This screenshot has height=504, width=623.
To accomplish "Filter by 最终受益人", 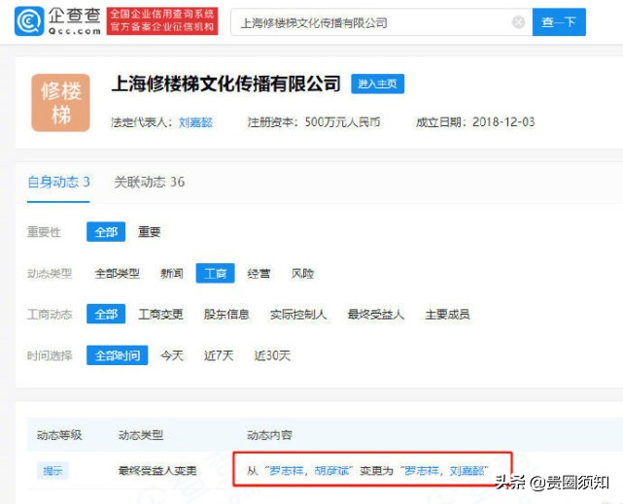I will coord(375,315).
